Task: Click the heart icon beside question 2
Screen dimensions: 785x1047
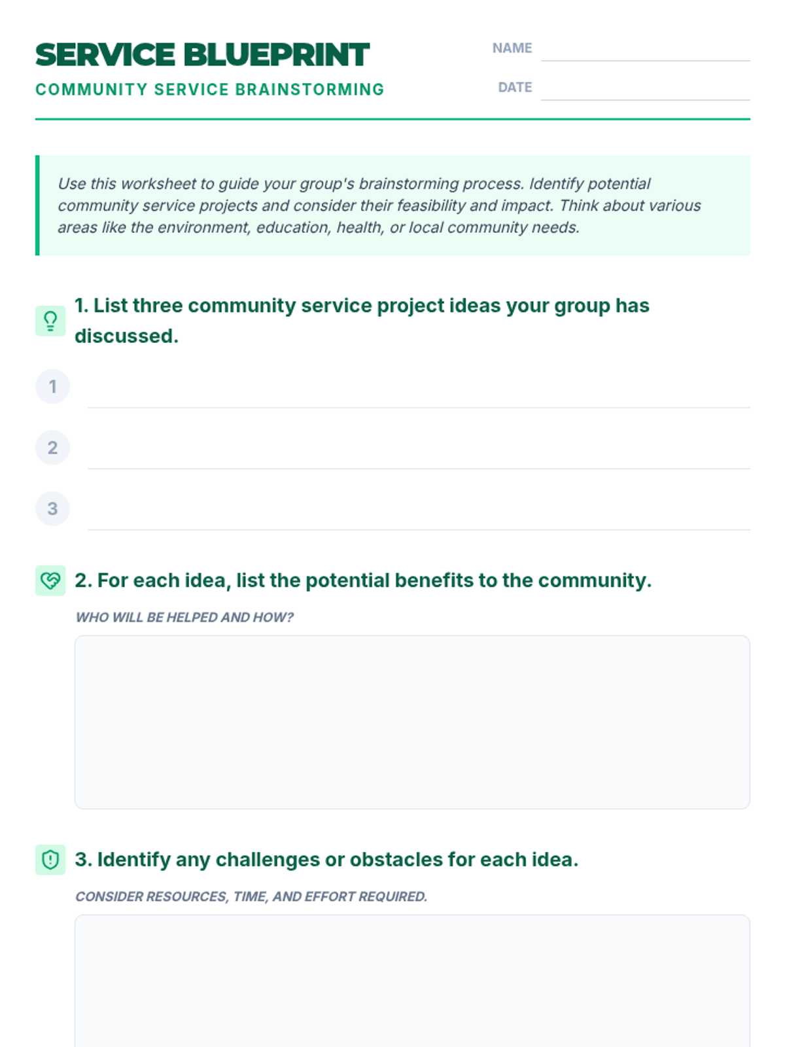Action: click(50, 580)
